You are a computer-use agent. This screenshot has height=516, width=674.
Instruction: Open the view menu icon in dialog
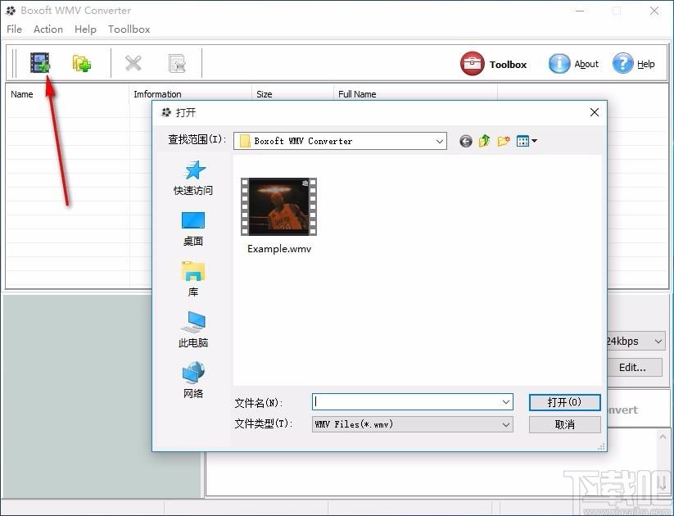pyautogui.click(x=526, y=141)
